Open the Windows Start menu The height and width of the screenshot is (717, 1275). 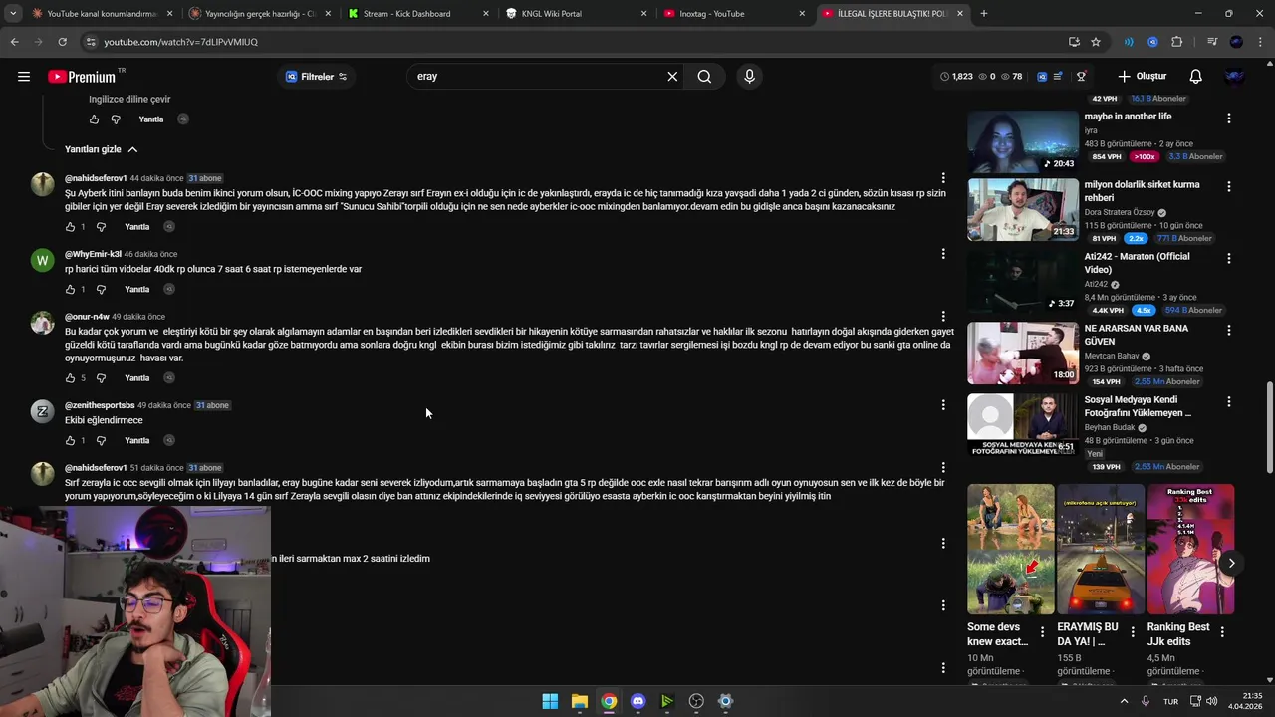[550, 701]
